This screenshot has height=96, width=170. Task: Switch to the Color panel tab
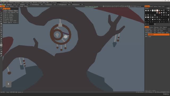(x=163, y=6)
